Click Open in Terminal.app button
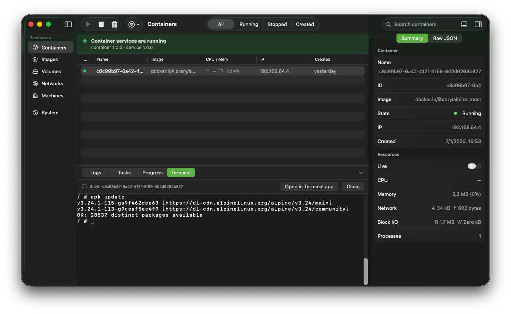This screenshot has height=314, width=511. (x=309, y=186)
